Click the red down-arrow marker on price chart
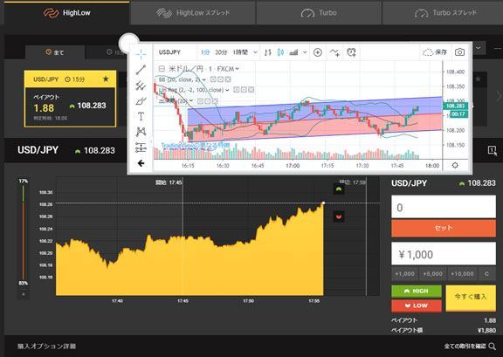The height and width of the screenshot is (357, 503). [x=339, y=216]
